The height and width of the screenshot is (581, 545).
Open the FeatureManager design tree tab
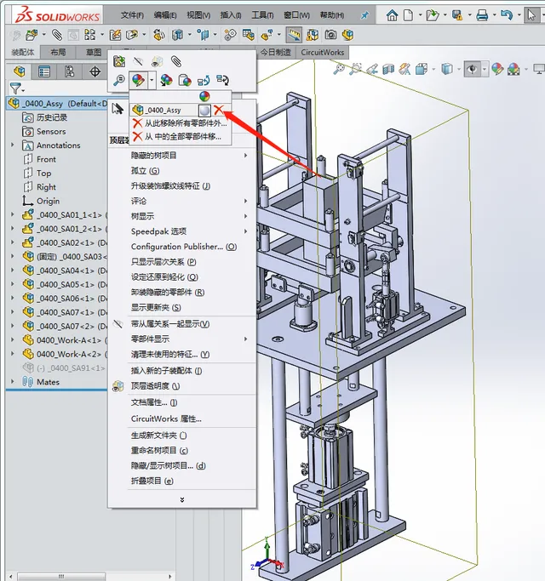[19, 71]
